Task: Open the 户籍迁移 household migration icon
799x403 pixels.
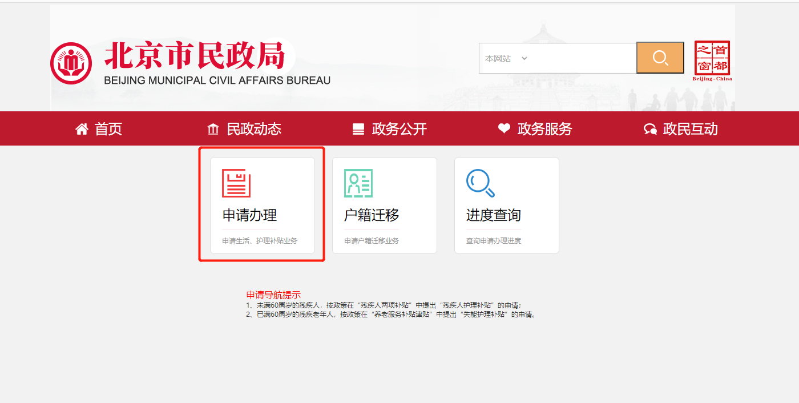Action: click(357, 183)
